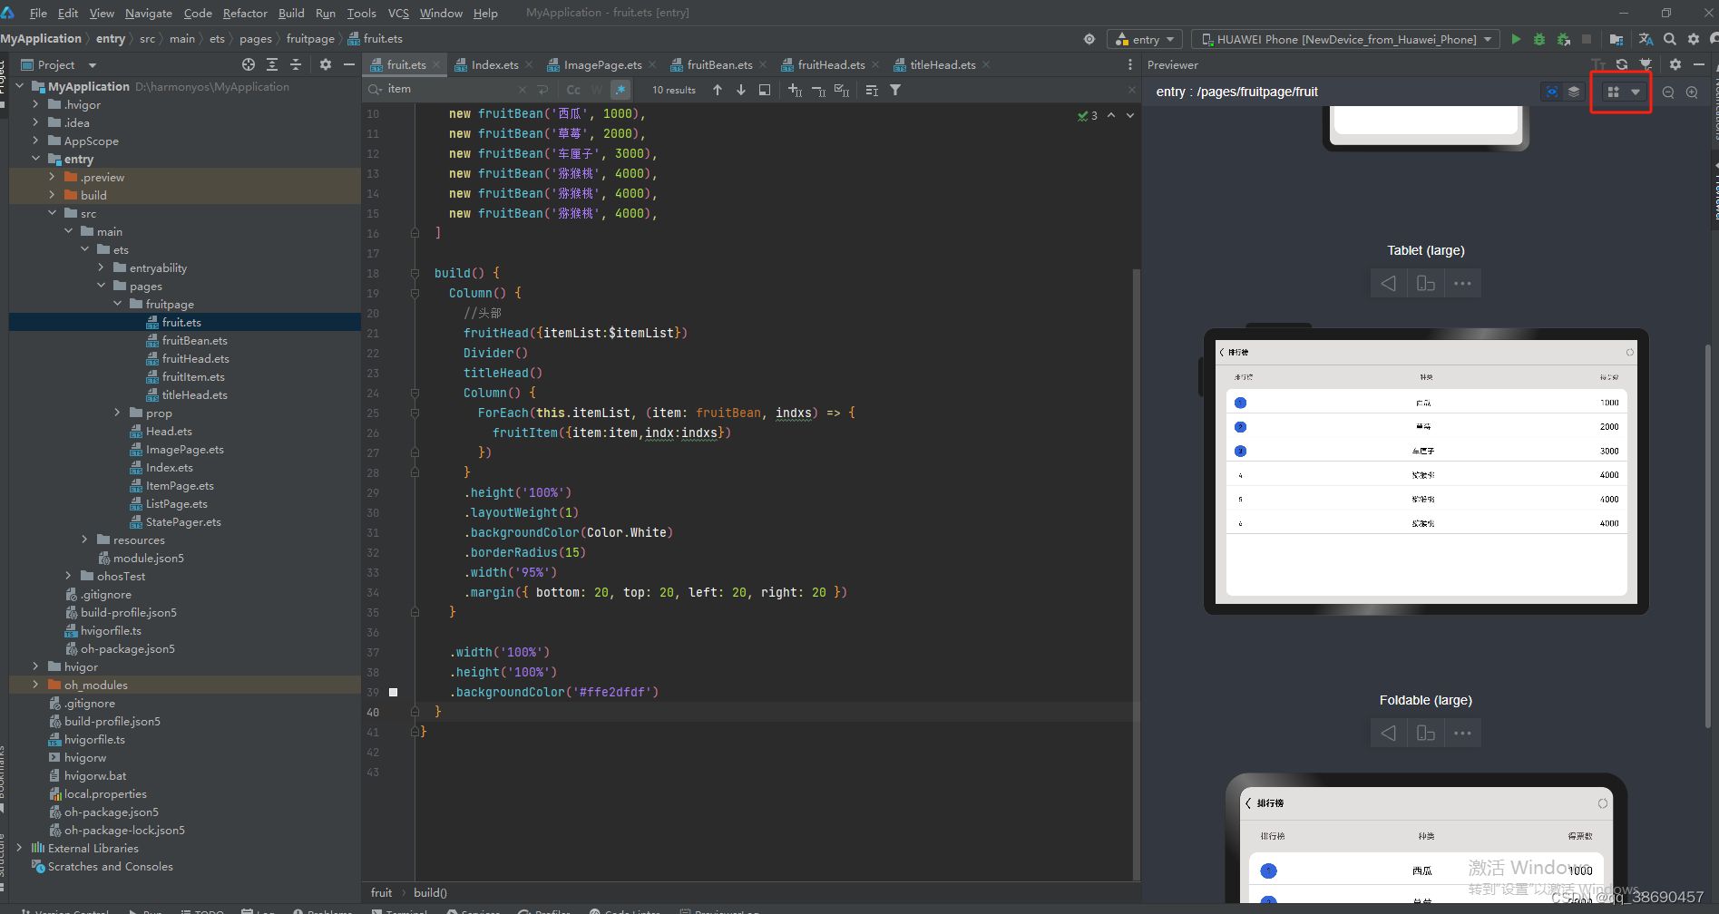Open ListPage.ets in the project tree
The height and width of the screenshot is (914, 1719).
tap(176, 503)
